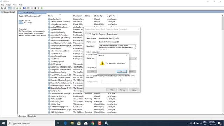
Task: Click Cancel in the Properties dialog
Action: point(123,90)
